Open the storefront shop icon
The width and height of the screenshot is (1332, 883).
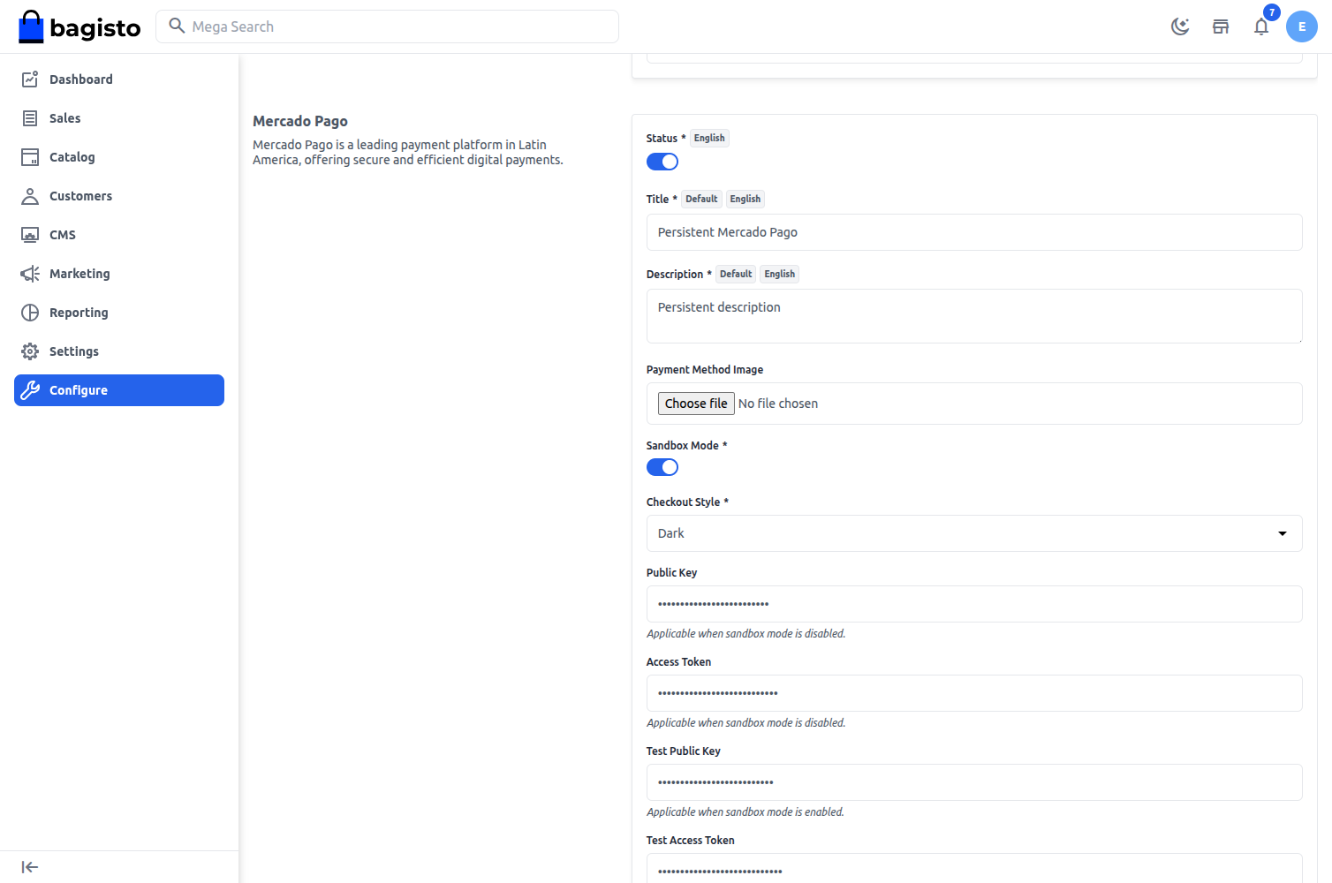click(1221, 26)
